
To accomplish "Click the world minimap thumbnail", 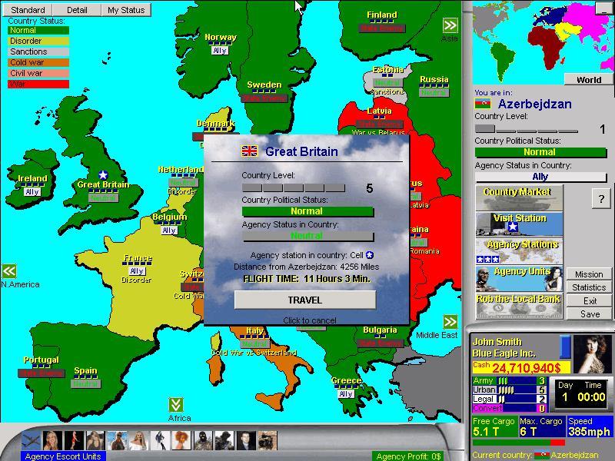I will 542,38.
